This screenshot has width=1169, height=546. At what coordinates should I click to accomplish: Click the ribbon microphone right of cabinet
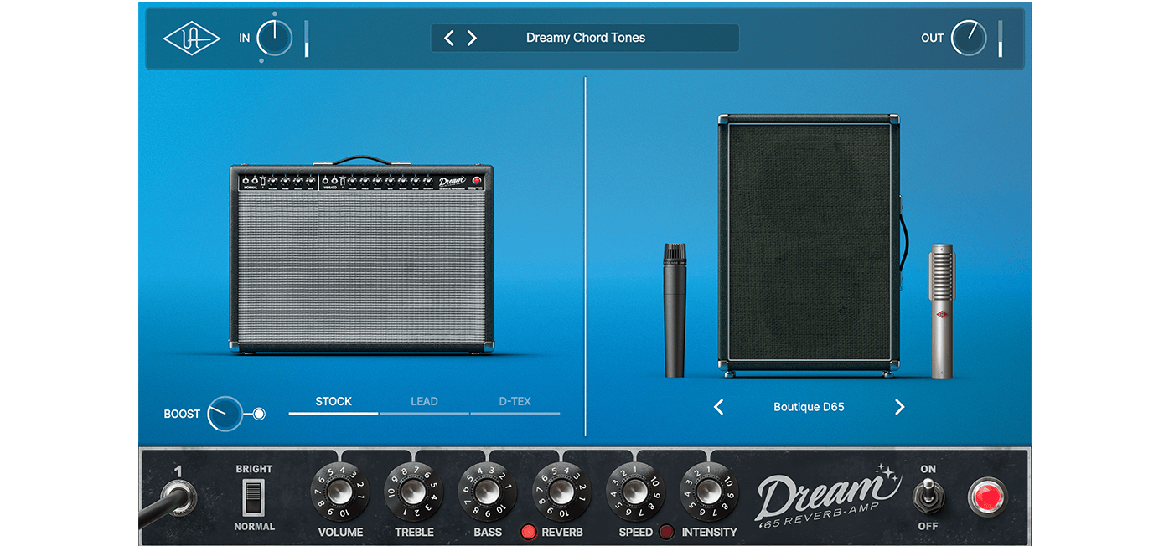point(942,311)
